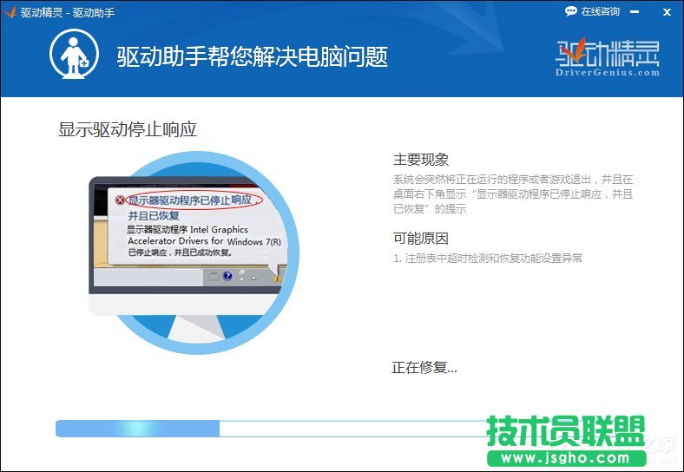Close the 驱动助手 window
Viewport: 684px width, 472px height.
point(667,12)
